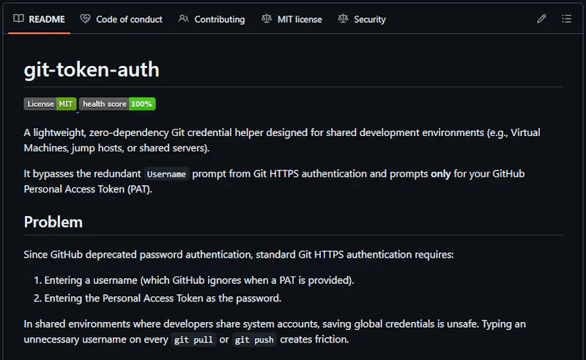Open the Contributing tab

(212, 19)
